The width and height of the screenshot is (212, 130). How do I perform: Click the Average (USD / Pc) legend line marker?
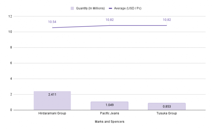pyautogui.click(x=111, y=8)
